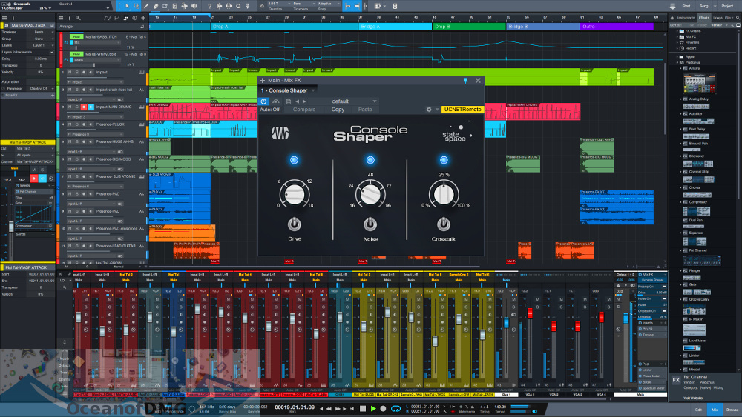This screenshot has height=417, width=742.
Task: Bypass Console Shaper with power button
Action: pyautogui.click(x=264, y=101)
